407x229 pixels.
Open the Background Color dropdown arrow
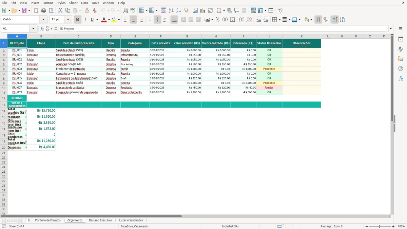click(x=119, y=20)
